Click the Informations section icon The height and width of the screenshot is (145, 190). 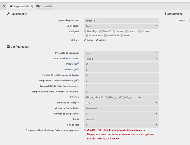pos(166,14)
